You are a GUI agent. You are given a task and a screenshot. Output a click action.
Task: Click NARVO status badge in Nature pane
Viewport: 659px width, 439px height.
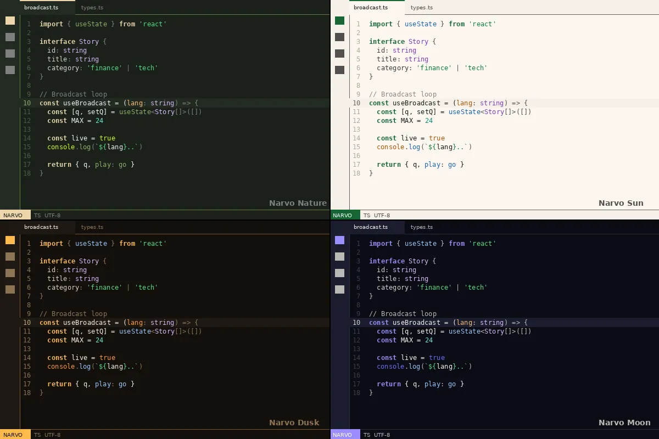(x=15, y=215)
